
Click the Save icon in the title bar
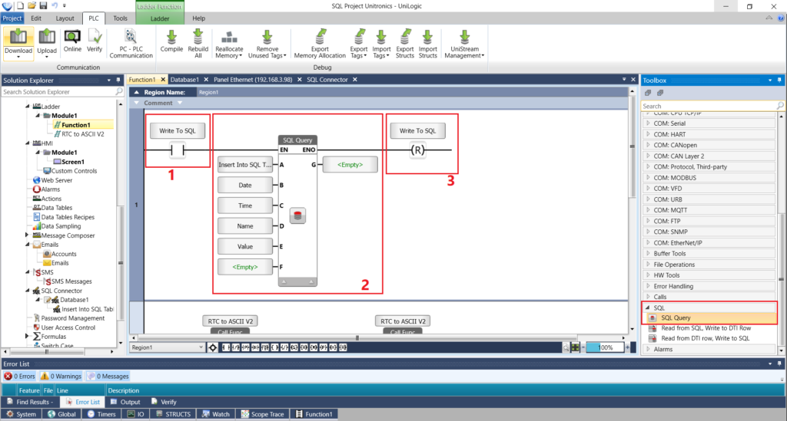click(43, 5)
